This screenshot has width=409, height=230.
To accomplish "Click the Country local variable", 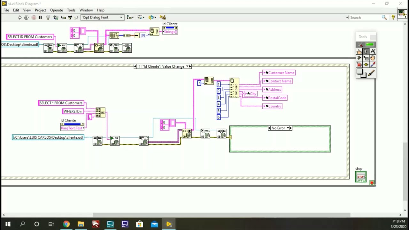I will pyautogui.click(x=272, y=106).
